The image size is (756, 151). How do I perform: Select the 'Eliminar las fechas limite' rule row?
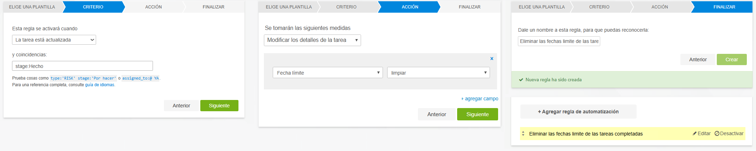[586, 134]
